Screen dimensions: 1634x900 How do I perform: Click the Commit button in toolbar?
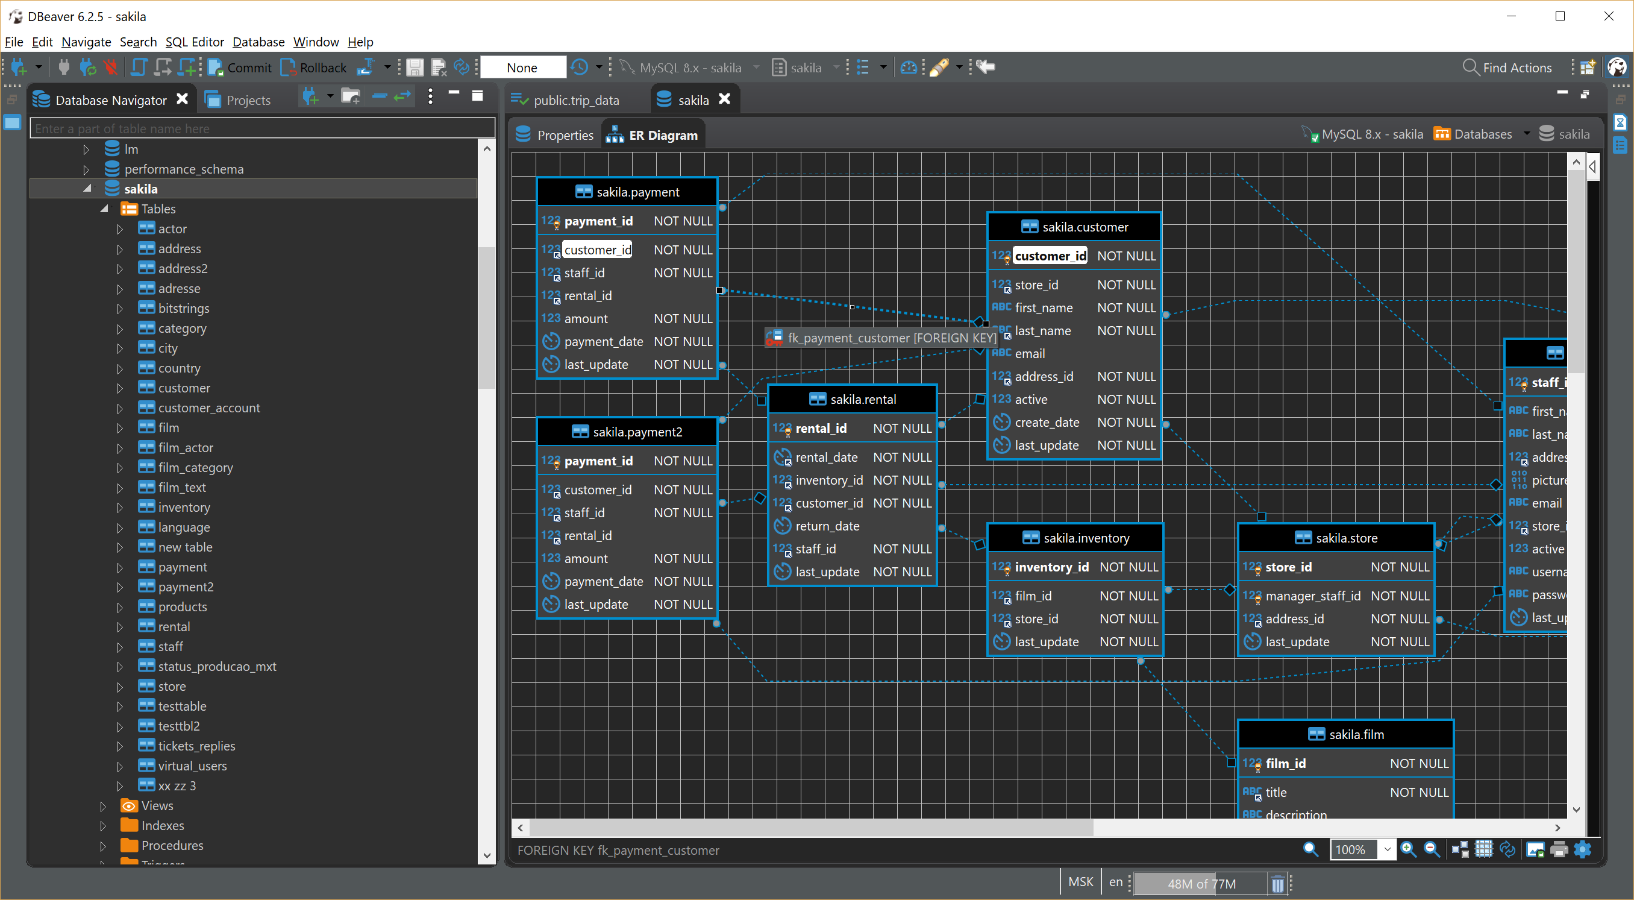pos(242,68)
